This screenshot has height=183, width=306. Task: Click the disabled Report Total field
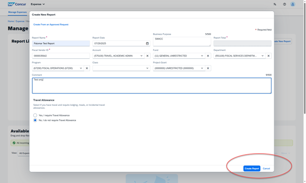242,44
